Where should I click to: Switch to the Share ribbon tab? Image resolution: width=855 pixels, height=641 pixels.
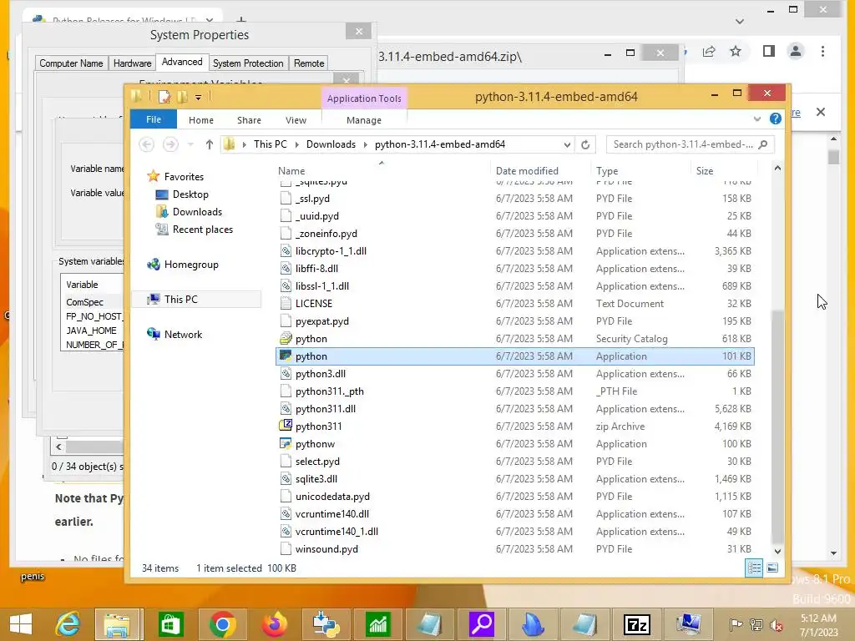coord(249,120)
